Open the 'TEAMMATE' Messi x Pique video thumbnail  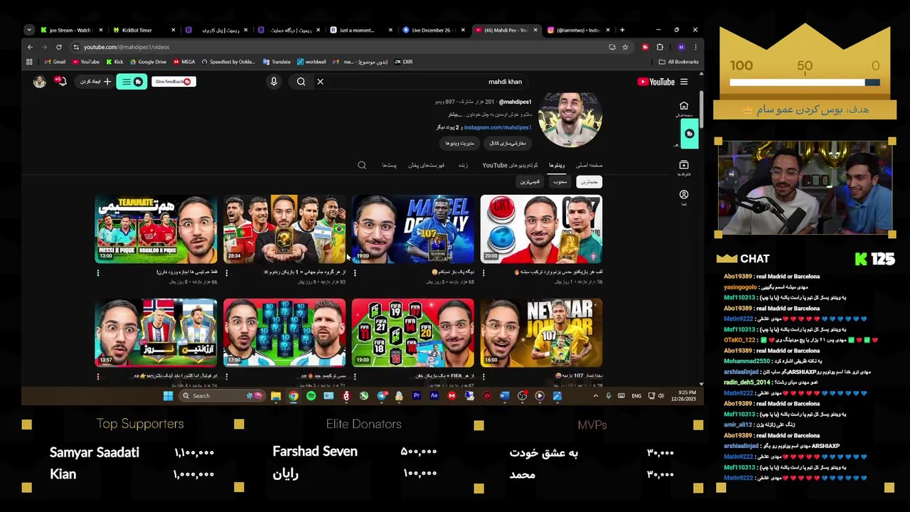pyautogui.click(x=156, y=229)
